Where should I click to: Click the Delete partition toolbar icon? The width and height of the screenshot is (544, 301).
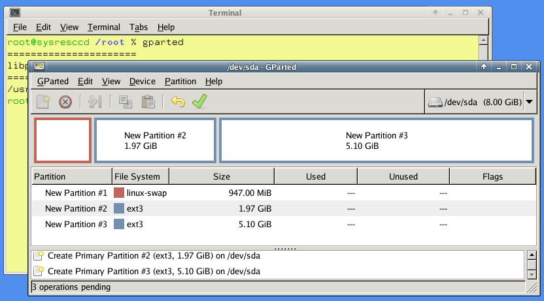pyautogui.click(x=65, y=102)
